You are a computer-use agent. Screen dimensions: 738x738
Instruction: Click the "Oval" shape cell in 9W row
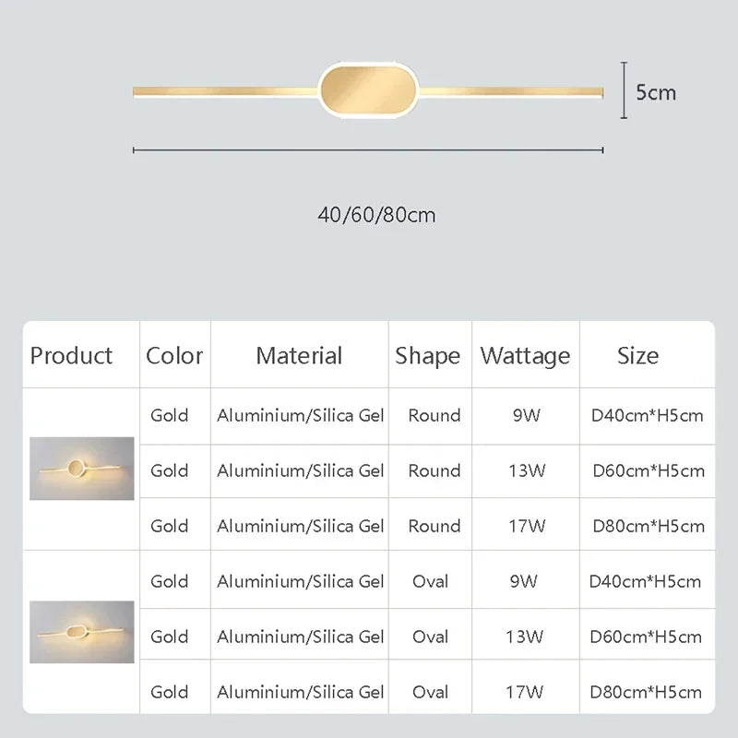click(431, 581)
